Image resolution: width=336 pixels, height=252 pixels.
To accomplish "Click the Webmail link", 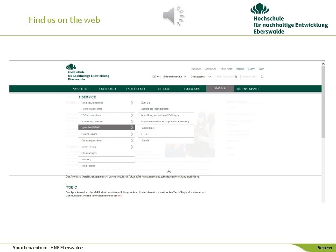I will coord(240,69).
